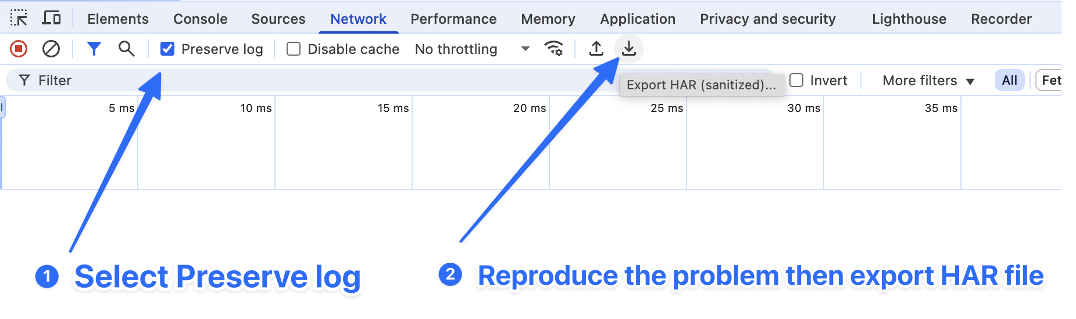Check the Invert filter checkbox
Image resolution: width=1076 pixels, height=319 pixels.
coord(796,80)
